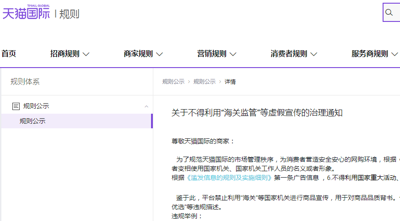Click the search magnifier icon
The image size is (400, 221).
pyautogui.click(x=389, y=12)
